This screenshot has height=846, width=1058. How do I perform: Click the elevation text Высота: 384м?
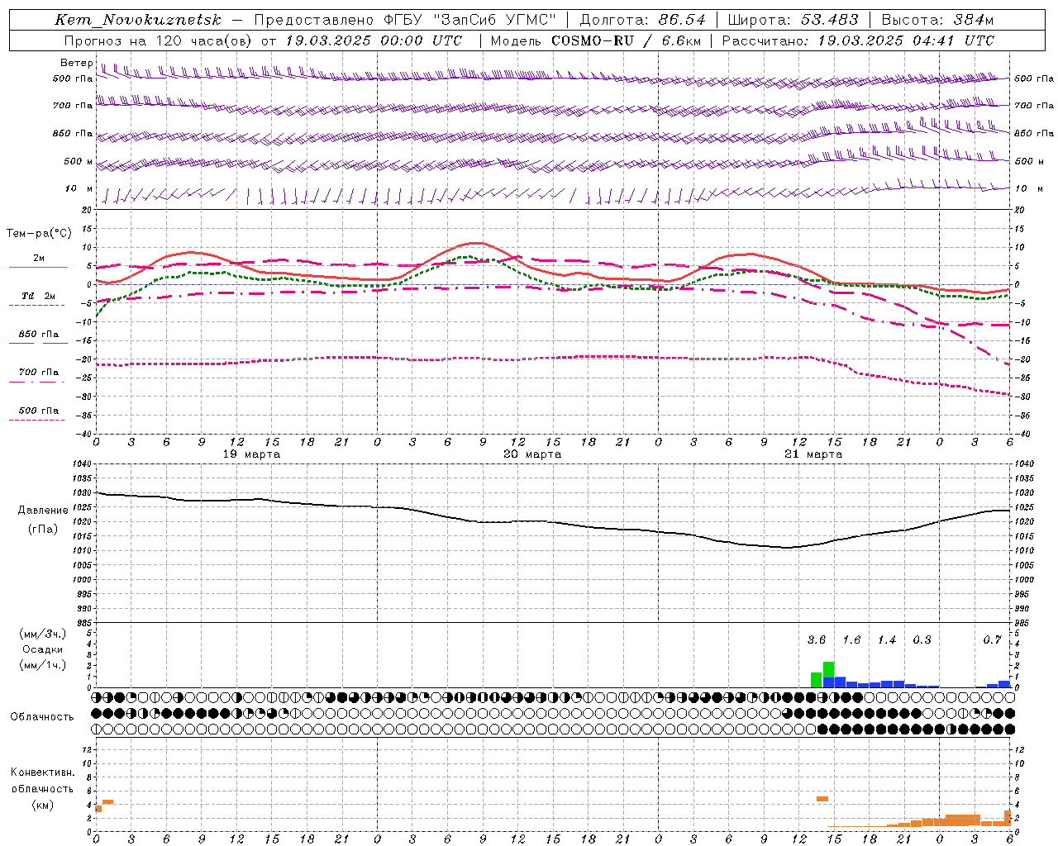coord(937,20)
